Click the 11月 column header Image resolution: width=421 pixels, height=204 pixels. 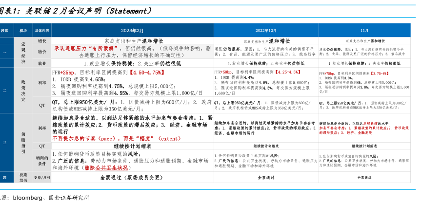(364, 30)
